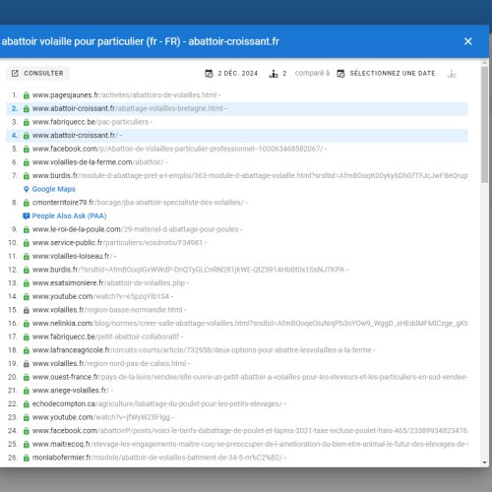Click the vertical scrollbar thumb
Screen dimensions: 492x492
(485, 125)
